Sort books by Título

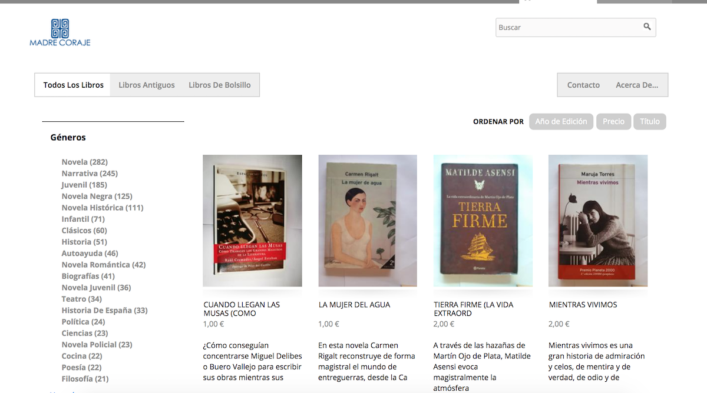pos(649,121)
